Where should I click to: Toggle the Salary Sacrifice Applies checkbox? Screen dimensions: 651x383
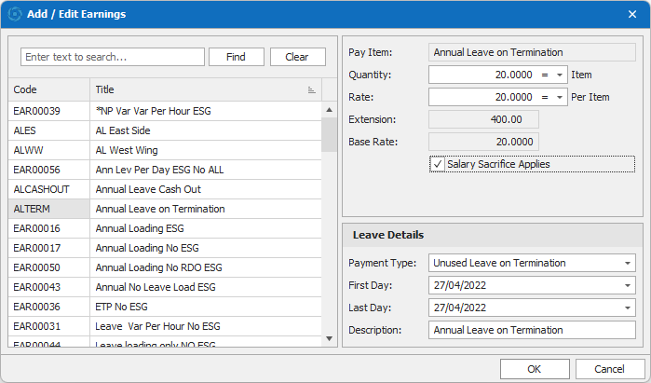pos(439,164)
